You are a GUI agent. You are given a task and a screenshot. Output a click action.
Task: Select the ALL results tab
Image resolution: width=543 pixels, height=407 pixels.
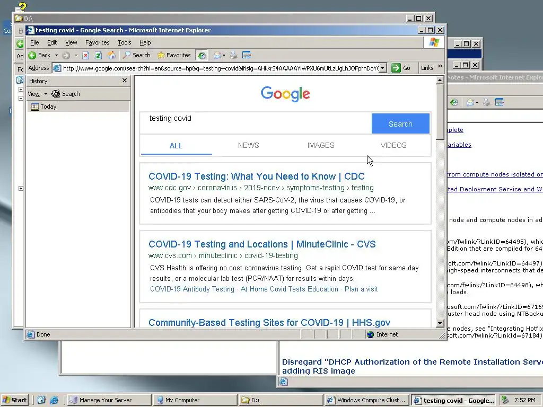(176, 146)
